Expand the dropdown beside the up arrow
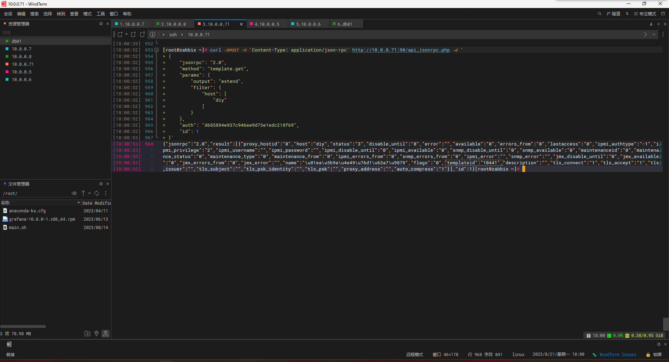669x362 pixels. coord(90,193)
